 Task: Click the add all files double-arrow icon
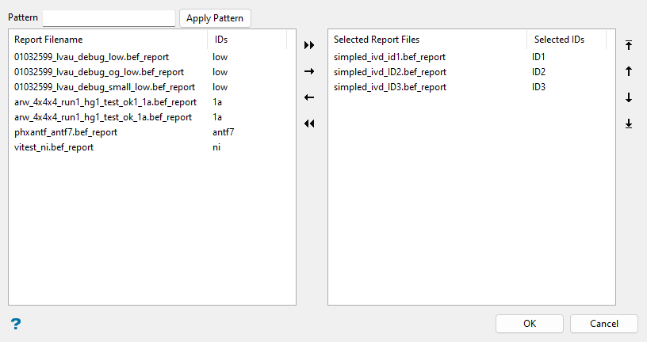pyautogui.click(x=309, y=46)
